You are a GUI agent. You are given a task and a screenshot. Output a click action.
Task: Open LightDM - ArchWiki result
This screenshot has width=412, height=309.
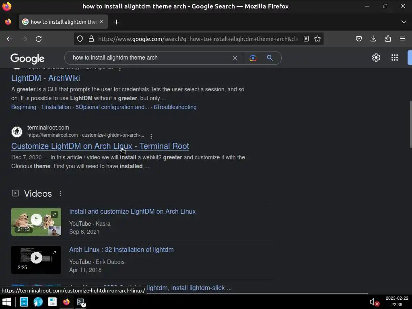tap(45, 78)
